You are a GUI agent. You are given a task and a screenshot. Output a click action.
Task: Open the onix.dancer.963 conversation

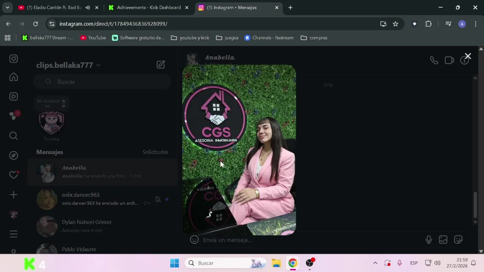102,199
